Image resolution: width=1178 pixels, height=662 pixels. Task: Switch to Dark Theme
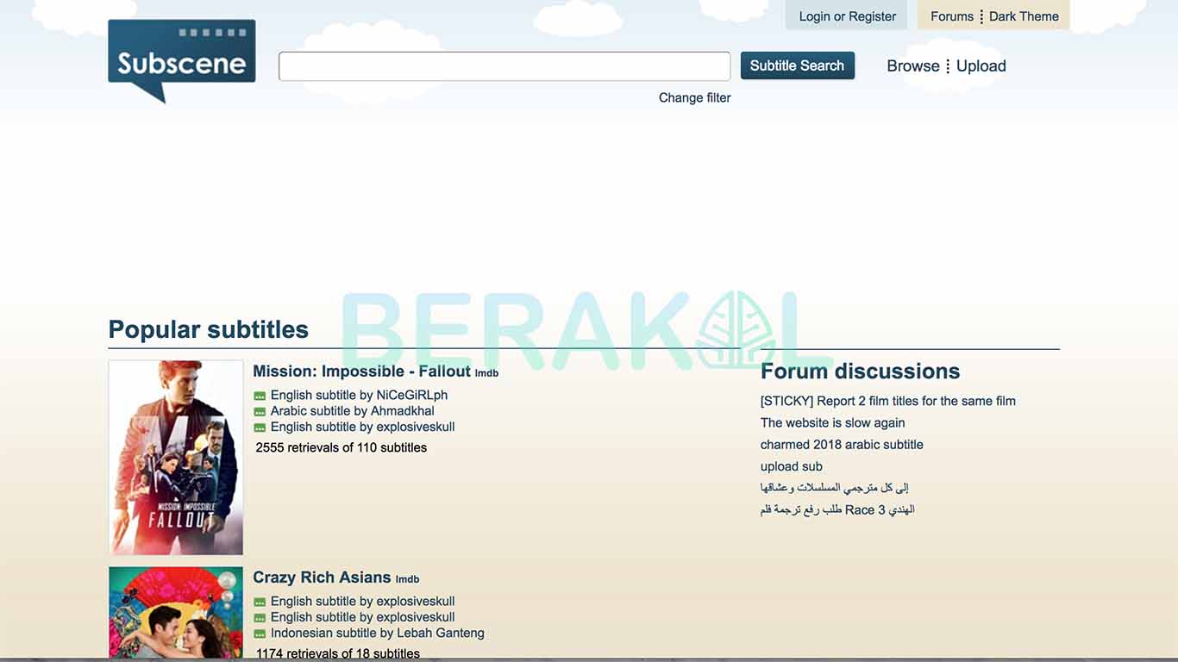[x=1024, y=16]
